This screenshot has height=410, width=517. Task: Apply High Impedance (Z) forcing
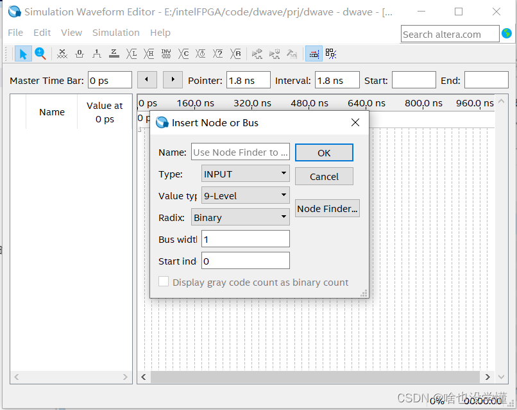(114, 54)
